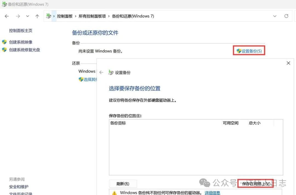Expand the chevron before 控制面板 breadcrumb
The height and width of the screenshot is (195, 296).
(54, 16)
